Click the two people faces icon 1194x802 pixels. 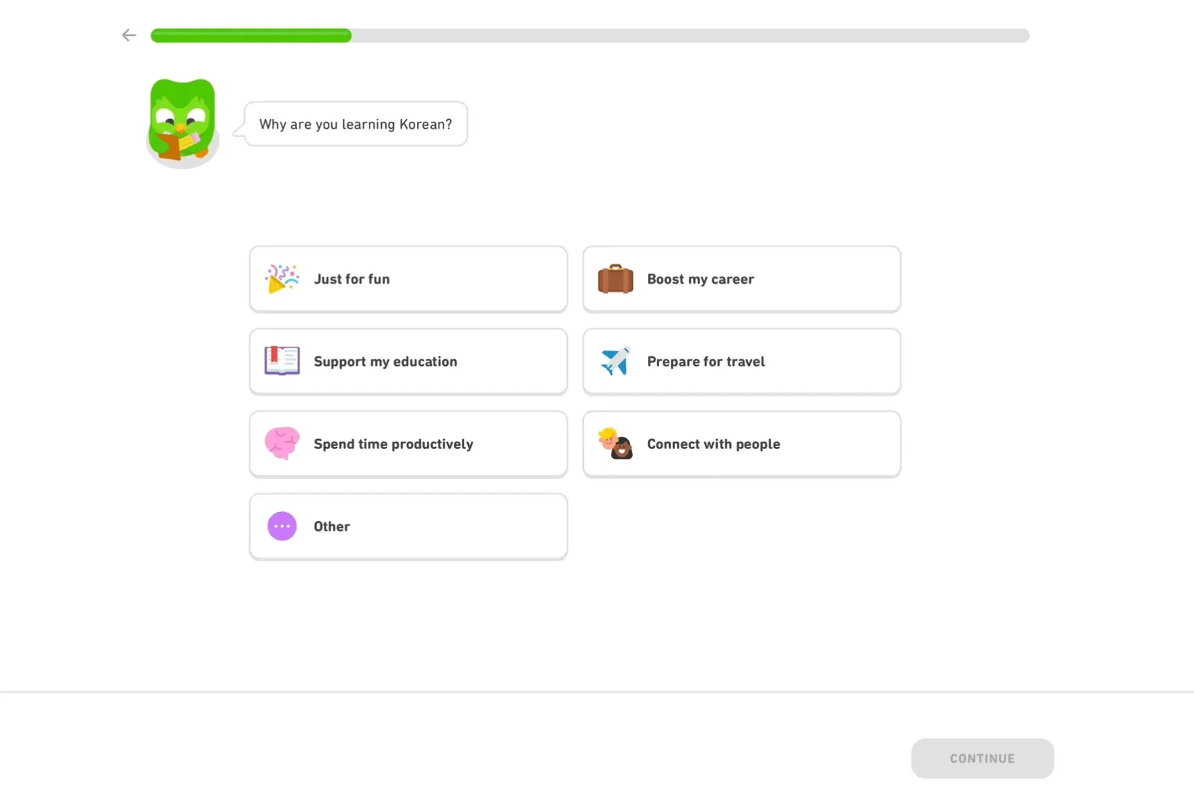click(x=615, y=444)
